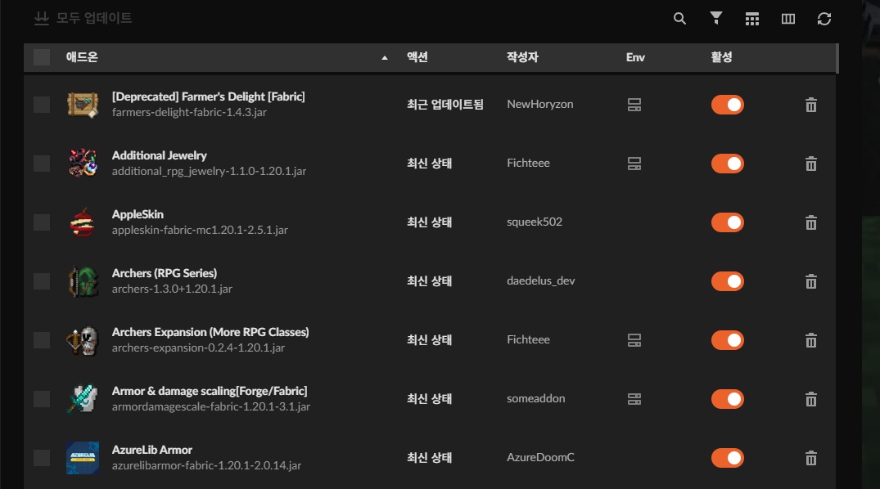The width and height of the screenshot is (880, 489).
Task: Delete the AppleSkin addon
Action: pos(811,222)
